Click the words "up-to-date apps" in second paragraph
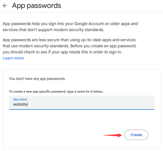 pos(97,40)
